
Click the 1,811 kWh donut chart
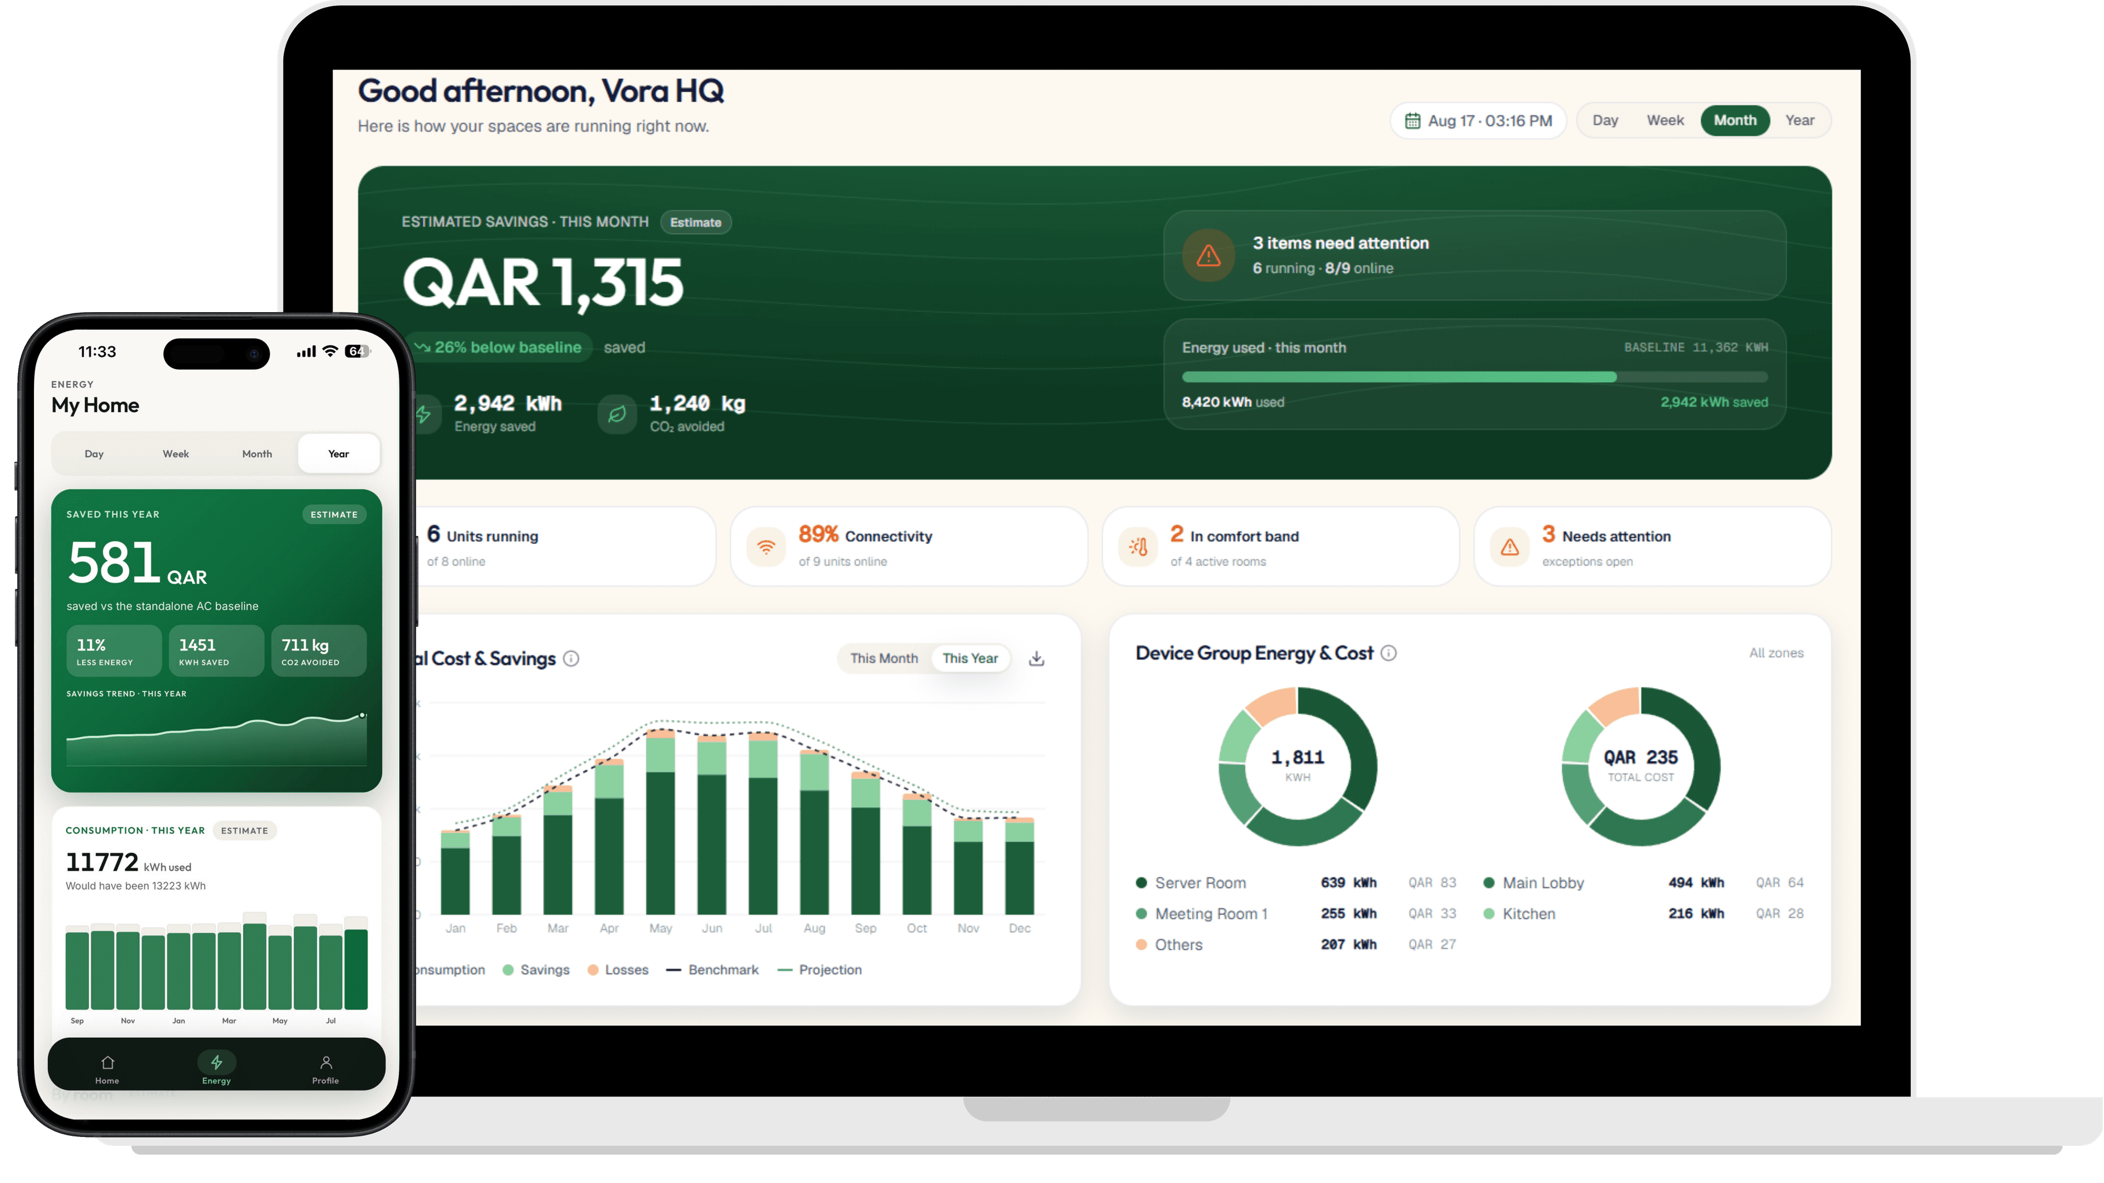[x=1298, y=766]
